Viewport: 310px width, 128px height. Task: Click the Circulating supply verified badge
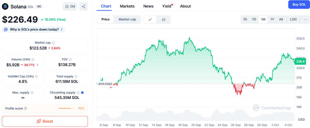click(x=83, y=93)
